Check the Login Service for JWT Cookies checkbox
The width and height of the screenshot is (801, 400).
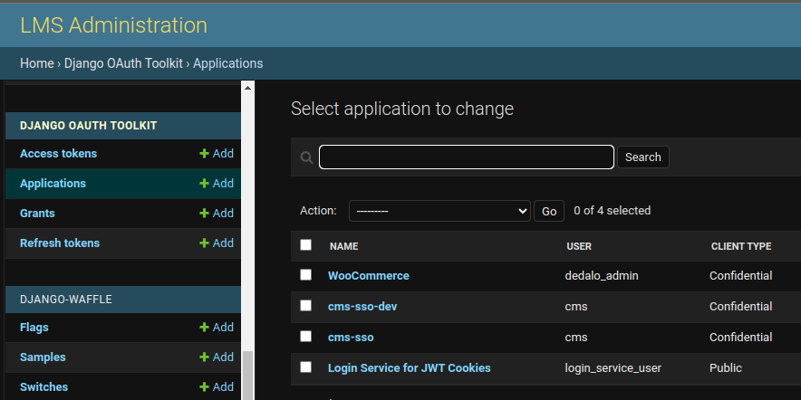point(305,367)
